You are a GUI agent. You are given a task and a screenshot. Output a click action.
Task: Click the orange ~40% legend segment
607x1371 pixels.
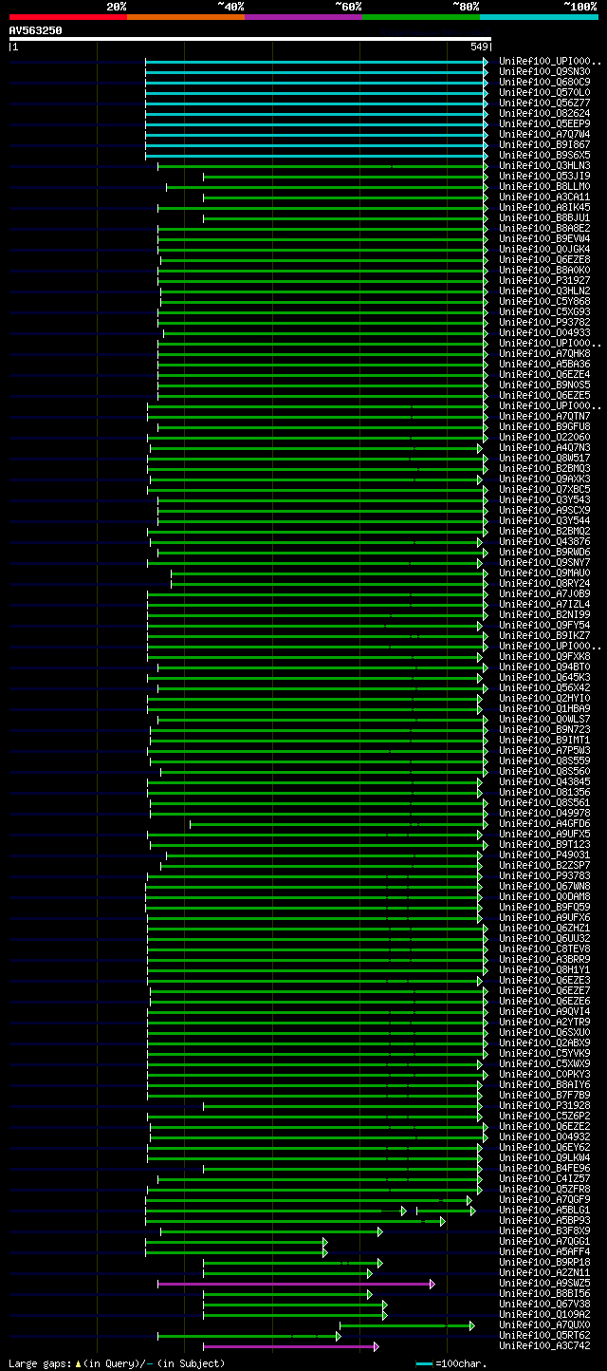186,17
